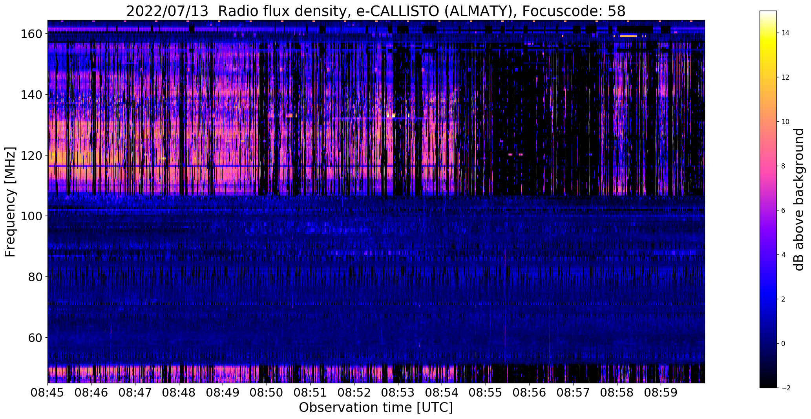Click the colorbar tick value 14
The width and height of the screenshot is (811, 419).
click(785, 33)
